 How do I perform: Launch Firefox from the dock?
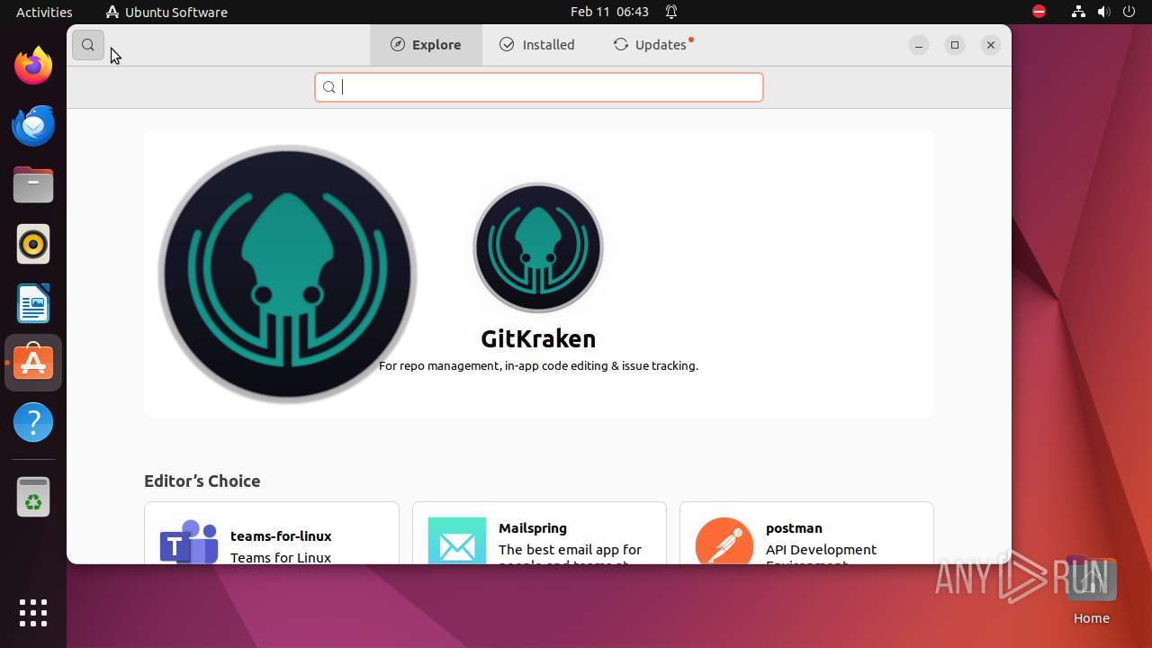coord(33,66)
